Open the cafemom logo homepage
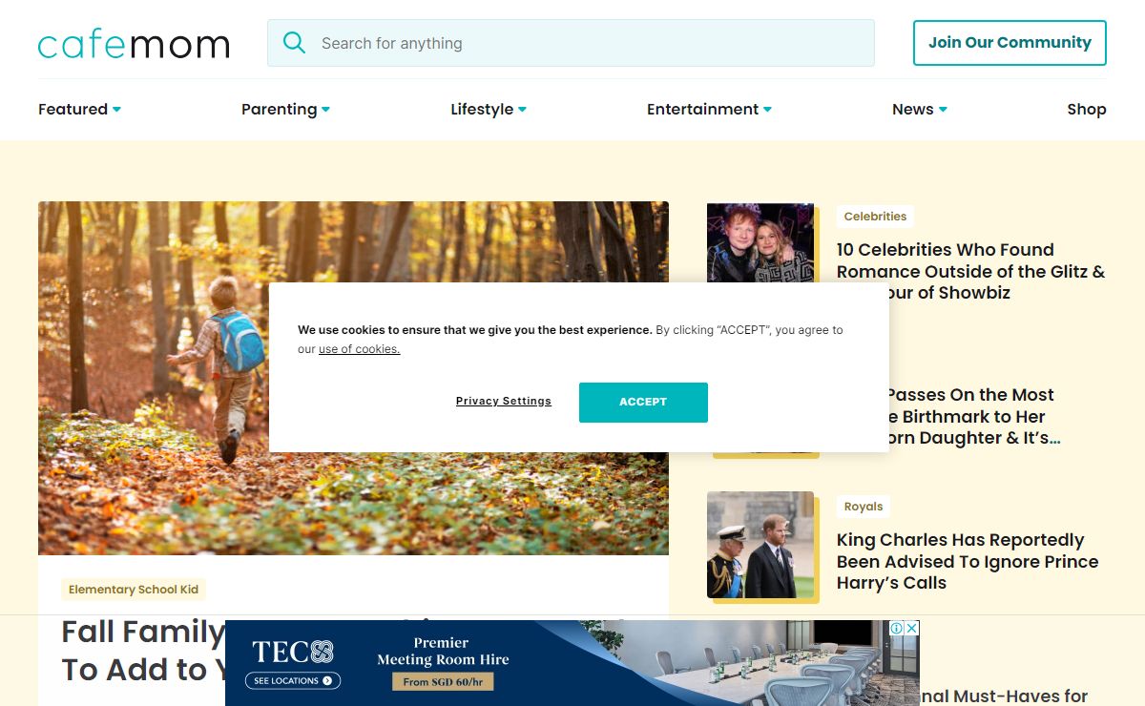Image resolution: width=1145 pixels, height=706 pixels. [x=134, y=45]
